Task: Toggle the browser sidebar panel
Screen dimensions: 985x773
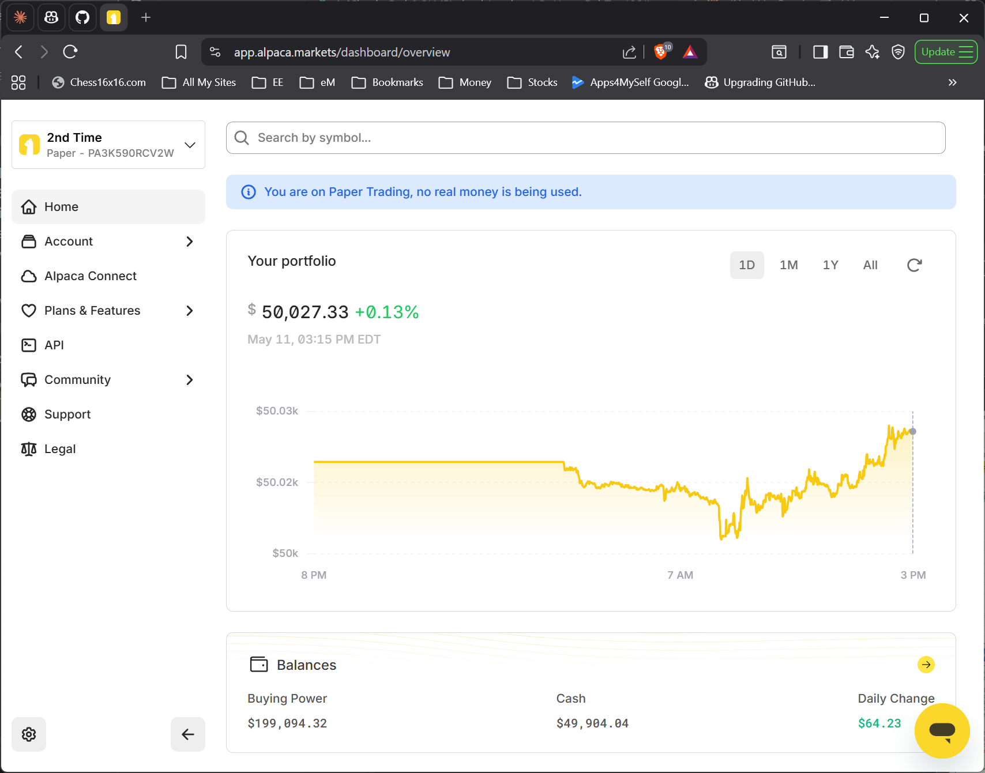Action: click(821, 52)
